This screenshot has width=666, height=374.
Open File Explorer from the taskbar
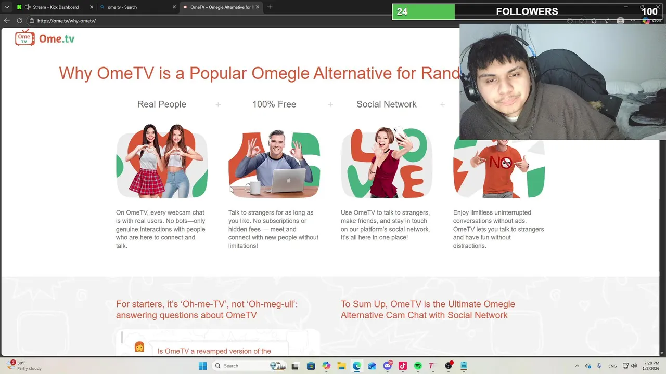click(341, 366)
